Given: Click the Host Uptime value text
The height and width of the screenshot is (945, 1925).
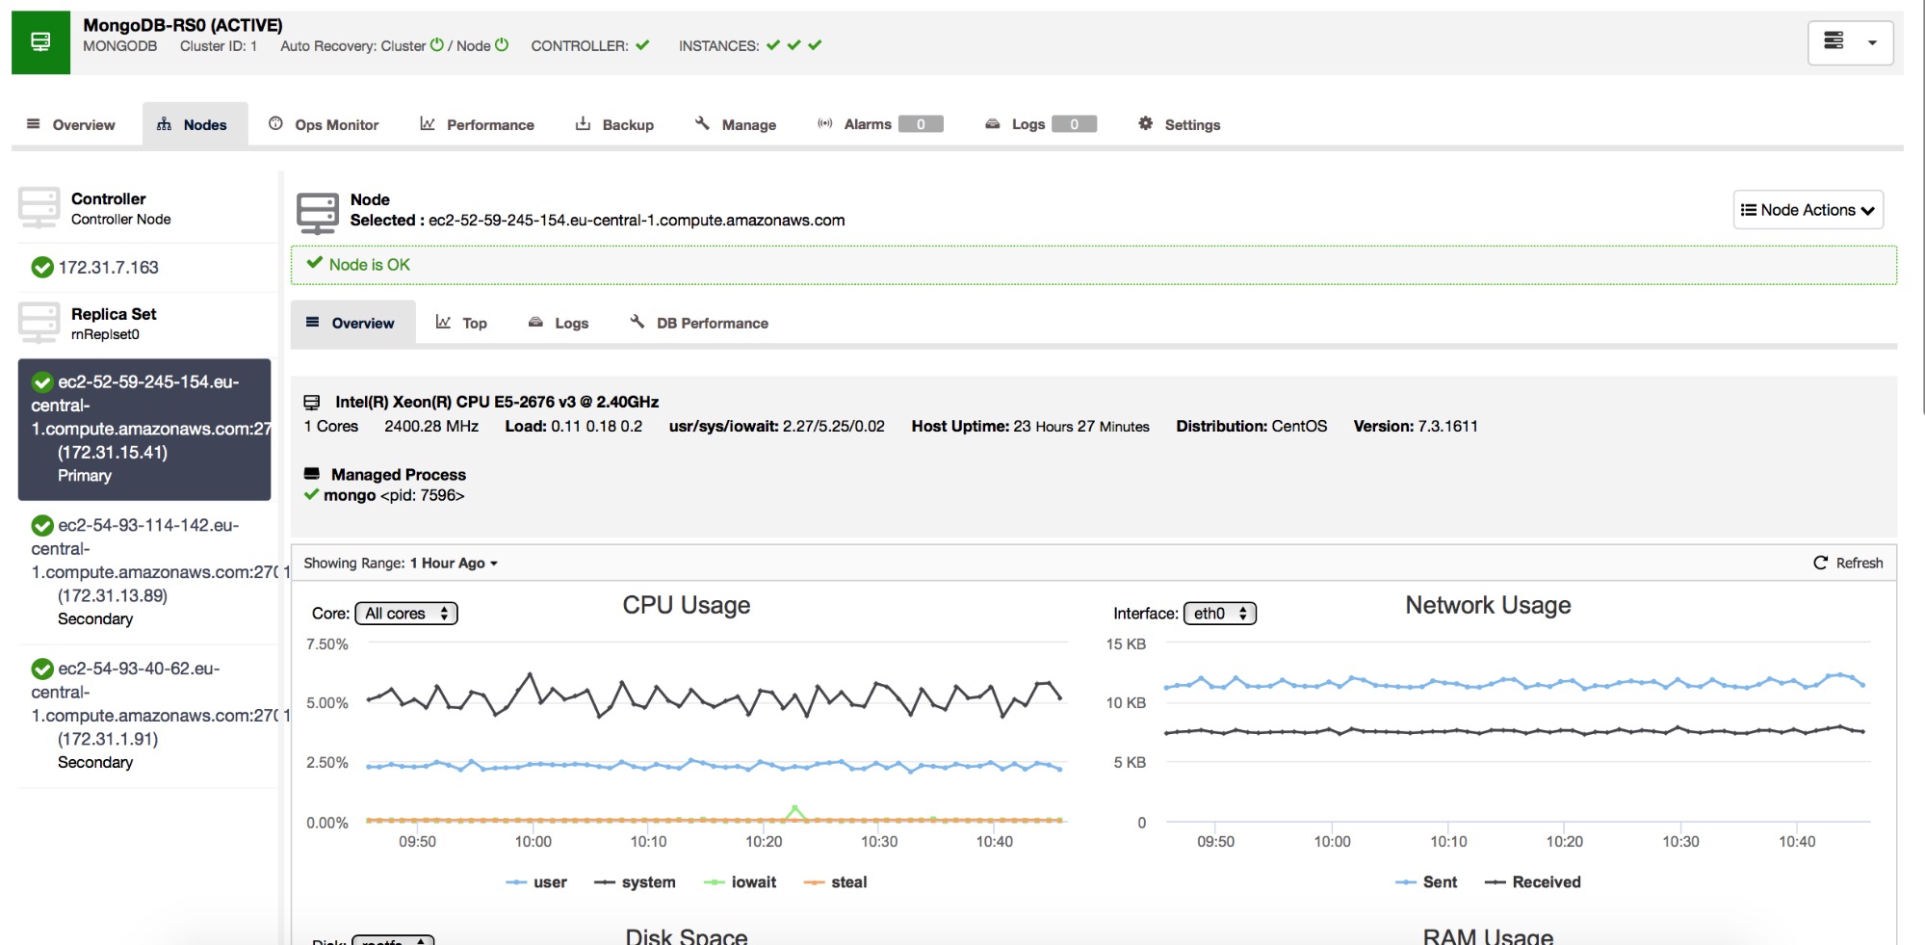Looking at the screenshot, I should [x=1081, y=426].
